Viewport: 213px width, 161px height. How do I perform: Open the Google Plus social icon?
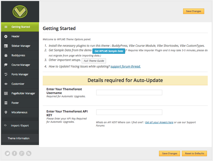[x=22, y=153]
